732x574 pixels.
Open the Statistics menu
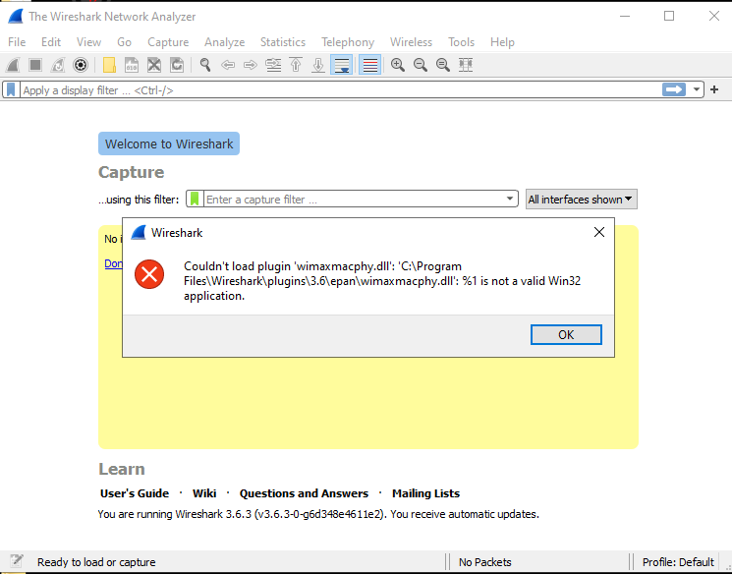coord(283,42)
